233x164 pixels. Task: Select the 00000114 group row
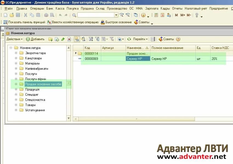coord(153,54)
